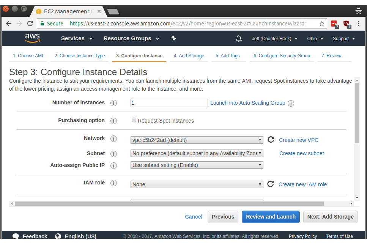Reload the page with browser refresh icon
The width and height of the screenshot is (367, 244).
tap(30, 24)
